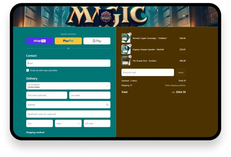The image size is (231, 157).
Task: Focus the Last name field
Action: click(x=90, y=95)
